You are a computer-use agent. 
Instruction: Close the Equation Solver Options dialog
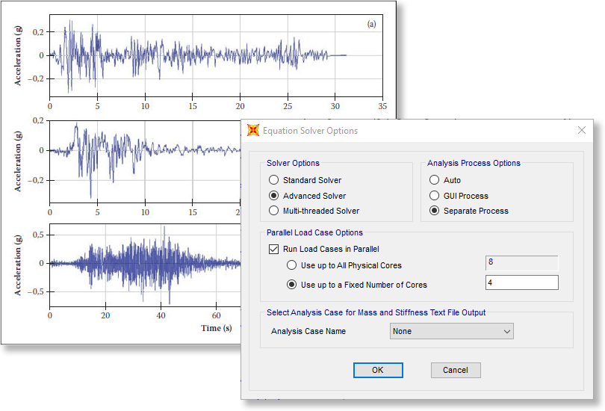click(x=582, y=130)
